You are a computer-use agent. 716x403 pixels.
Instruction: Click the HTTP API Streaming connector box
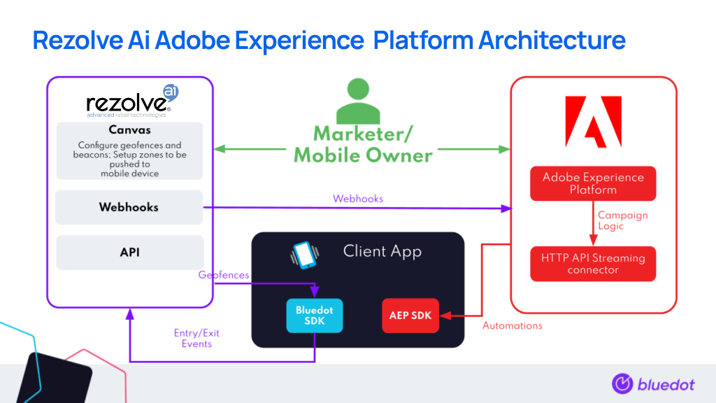click(x=593, y=264)
